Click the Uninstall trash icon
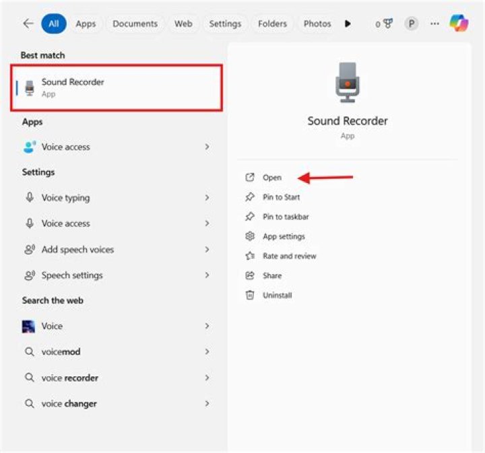 pos(250,295)
